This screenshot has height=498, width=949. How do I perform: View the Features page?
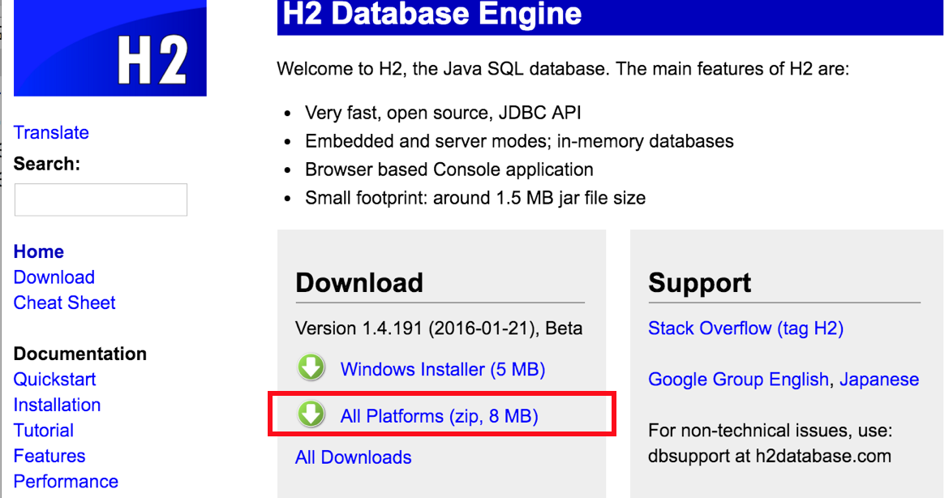pos(49,456)
